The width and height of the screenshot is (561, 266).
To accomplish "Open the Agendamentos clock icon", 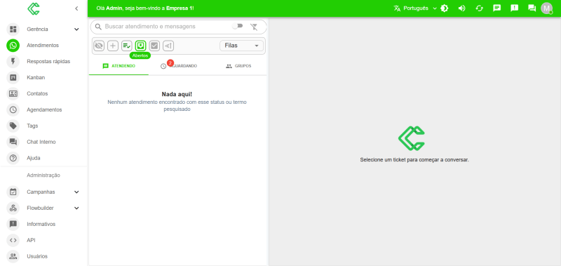I will (x=13, y=109).
